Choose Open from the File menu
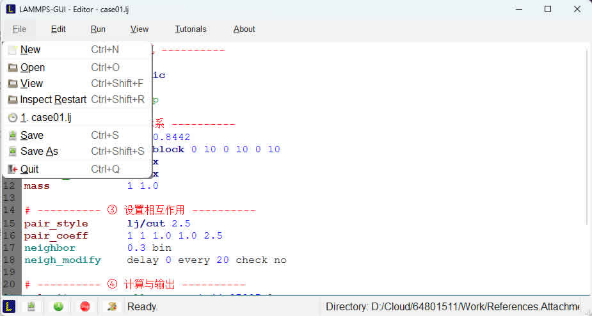This screenshot has width=592, height=316. click(x=77, y=68)
